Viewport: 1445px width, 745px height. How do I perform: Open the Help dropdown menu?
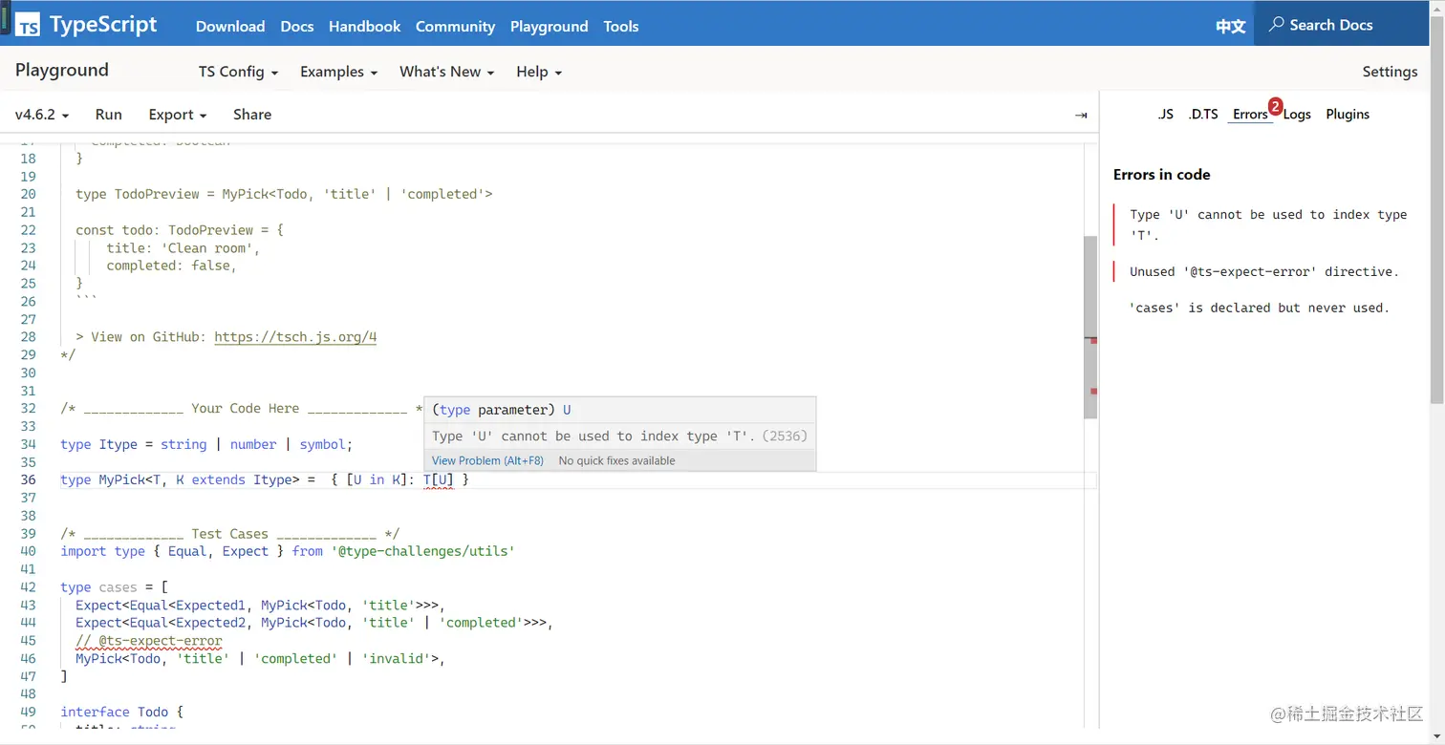[539, 72]
